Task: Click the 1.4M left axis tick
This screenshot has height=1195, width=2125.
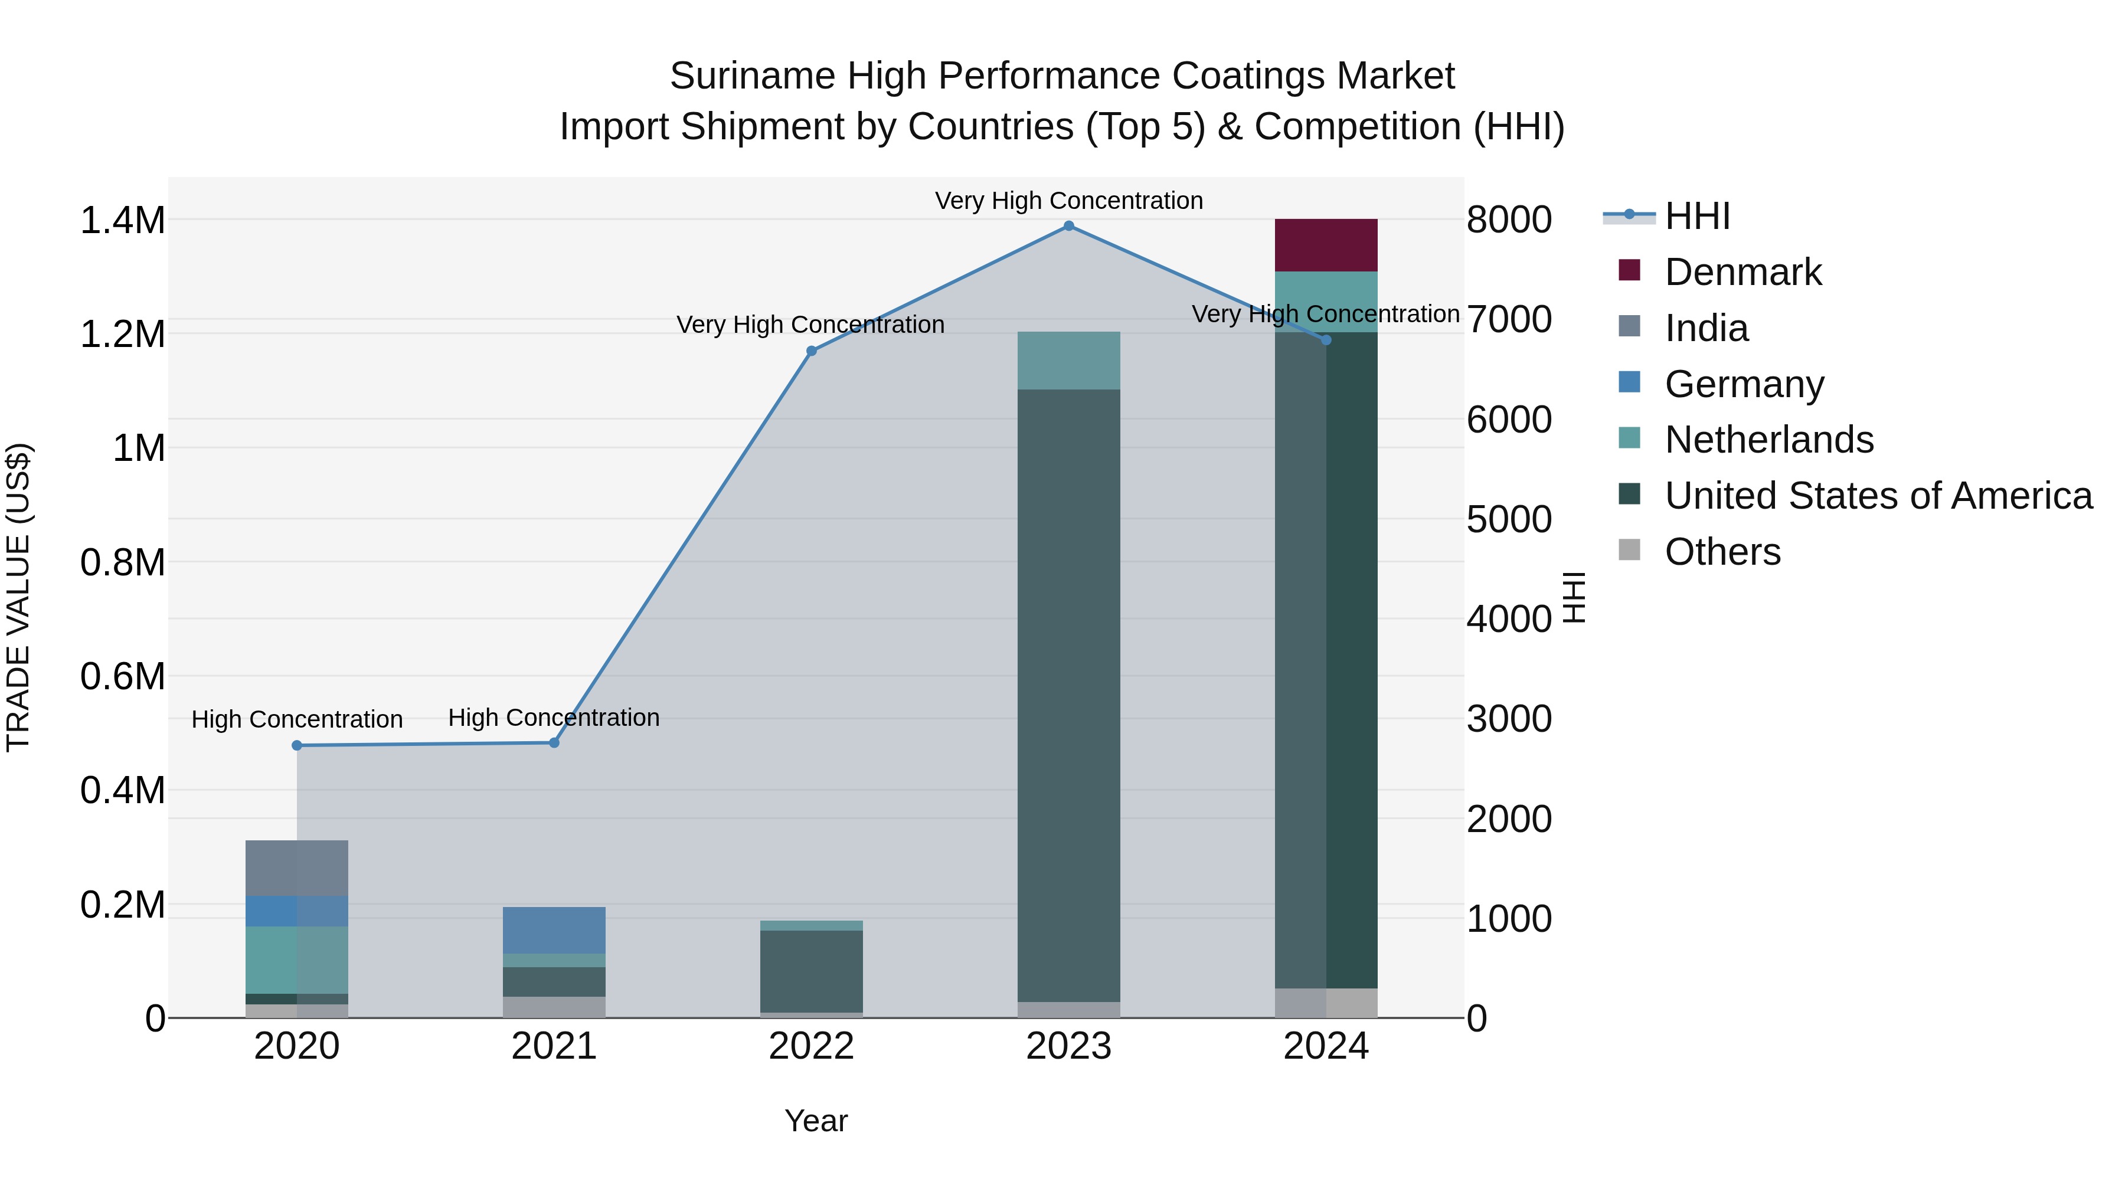Action: pyautogui.click(x=123, y=221)
